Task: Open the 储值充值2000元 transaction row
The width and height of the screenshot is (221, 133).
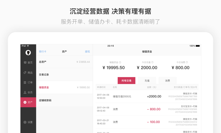Action: 147,96
